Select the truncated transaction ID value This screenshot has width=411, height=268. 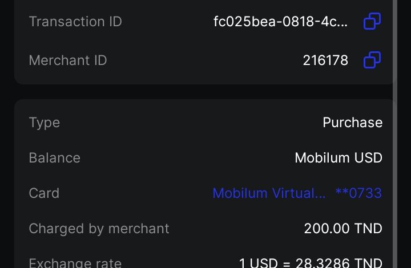280,22
